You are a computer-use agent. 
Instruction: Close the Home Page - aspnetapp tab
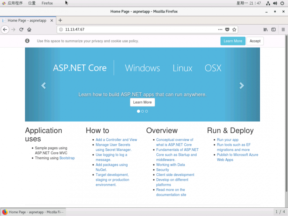pyautogui.click(x=52, y=20)
